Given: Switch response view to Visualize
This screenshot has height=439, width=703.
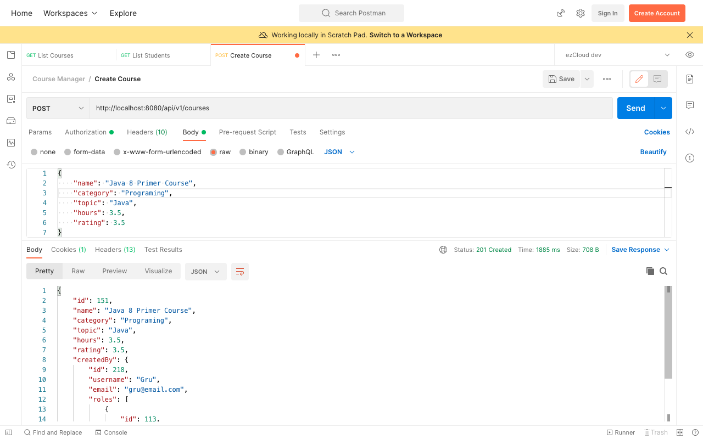Looking at the screenshot, I should coord(158,271).
